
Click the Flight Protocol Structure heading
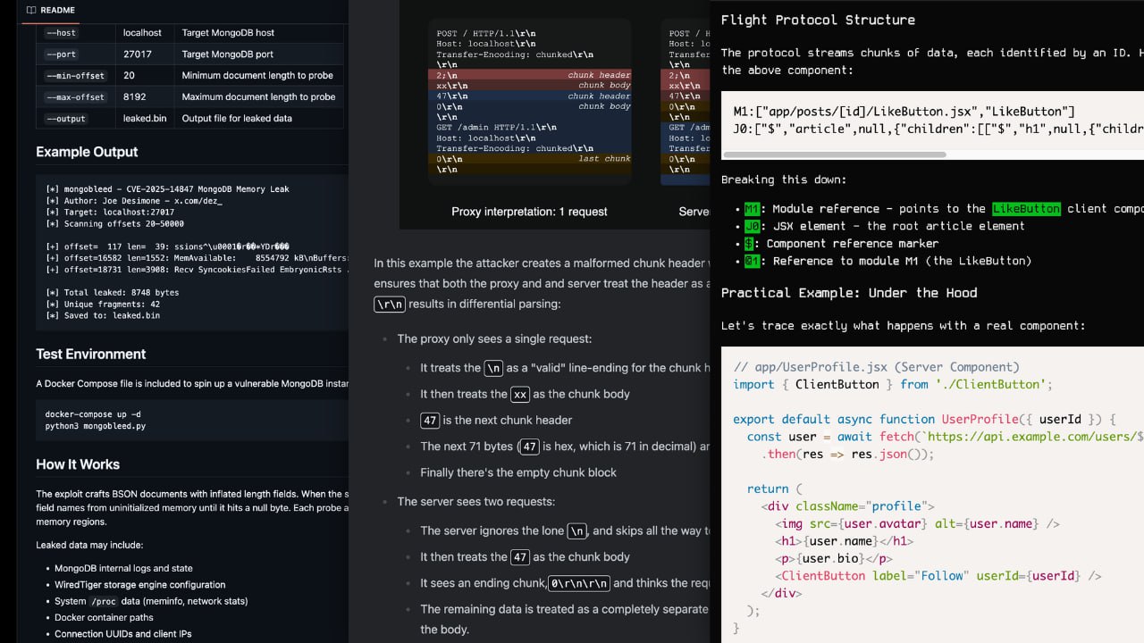(818, 20)
